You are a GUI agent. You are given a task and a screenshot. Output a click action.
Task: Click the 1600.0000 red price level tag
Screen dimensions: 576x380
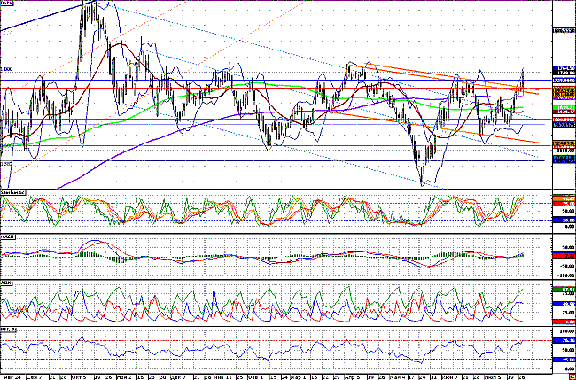coord(564,120)
